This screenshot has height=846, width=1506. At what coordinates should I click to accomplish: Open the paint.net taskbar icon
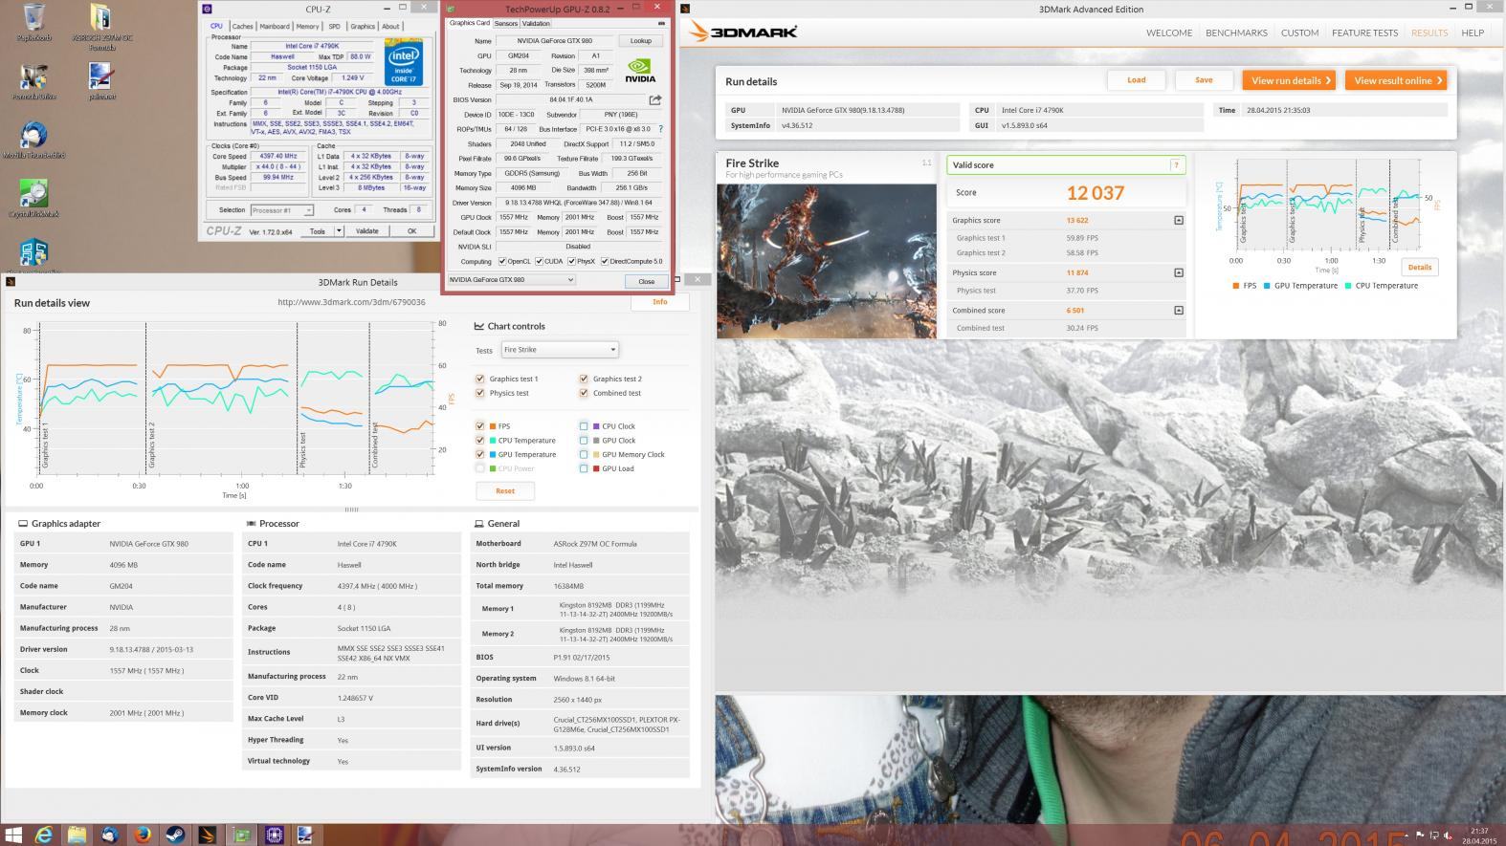pos(305,835)
